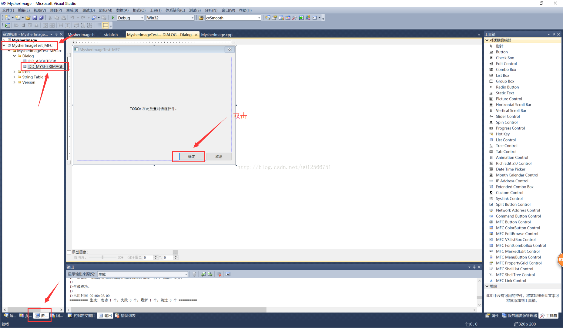Select the Check Box control tool

pyautogui.click(x=505, y=58)
